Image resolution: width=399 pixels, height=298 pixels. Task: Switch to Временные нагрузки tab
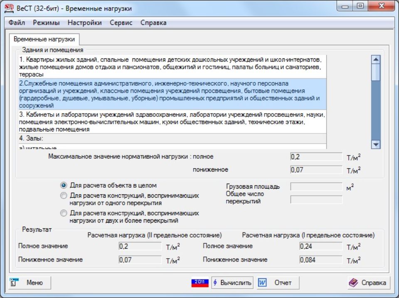44,39
